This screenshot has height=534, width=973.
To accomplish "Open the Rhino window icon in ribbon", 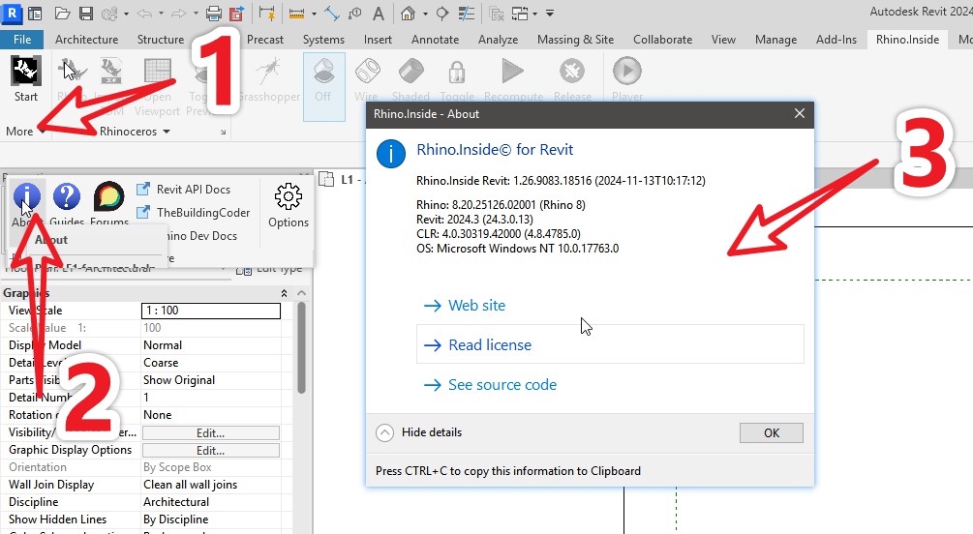I will coord(72,72).
